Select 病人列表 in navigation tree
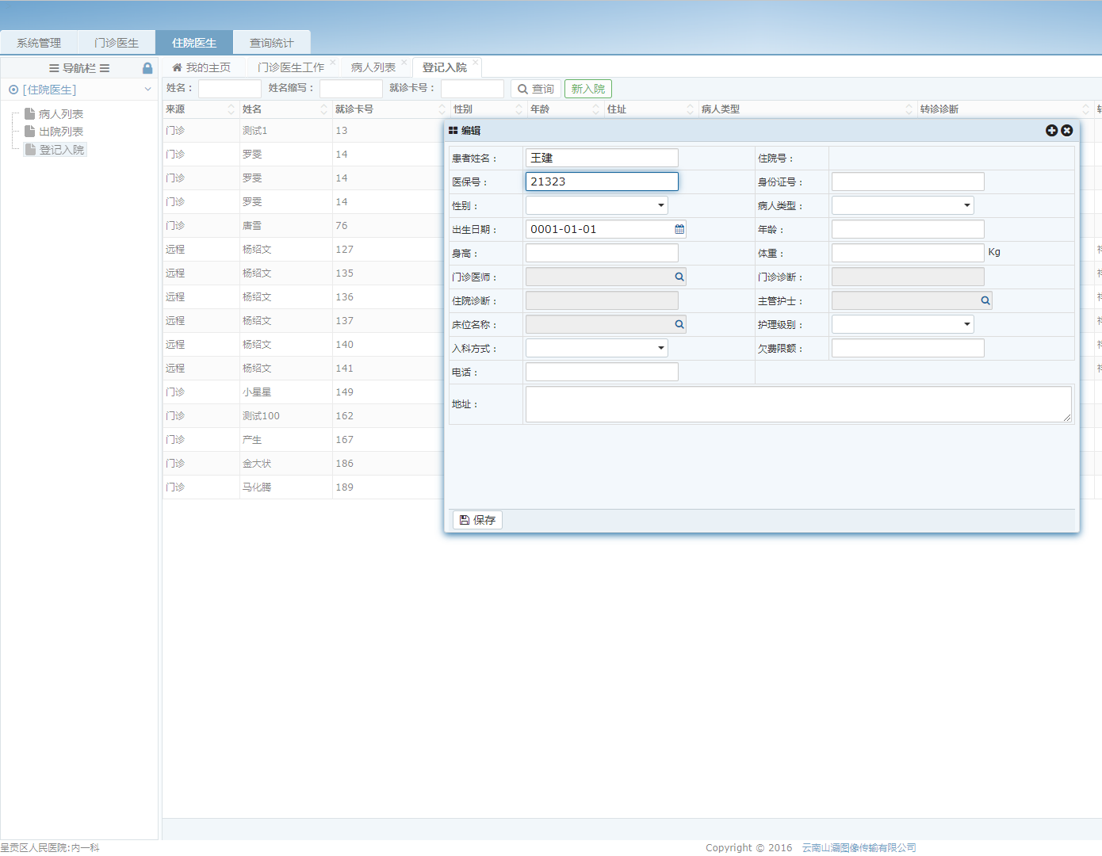The image size is (1102, 856). tap(61, 114)
